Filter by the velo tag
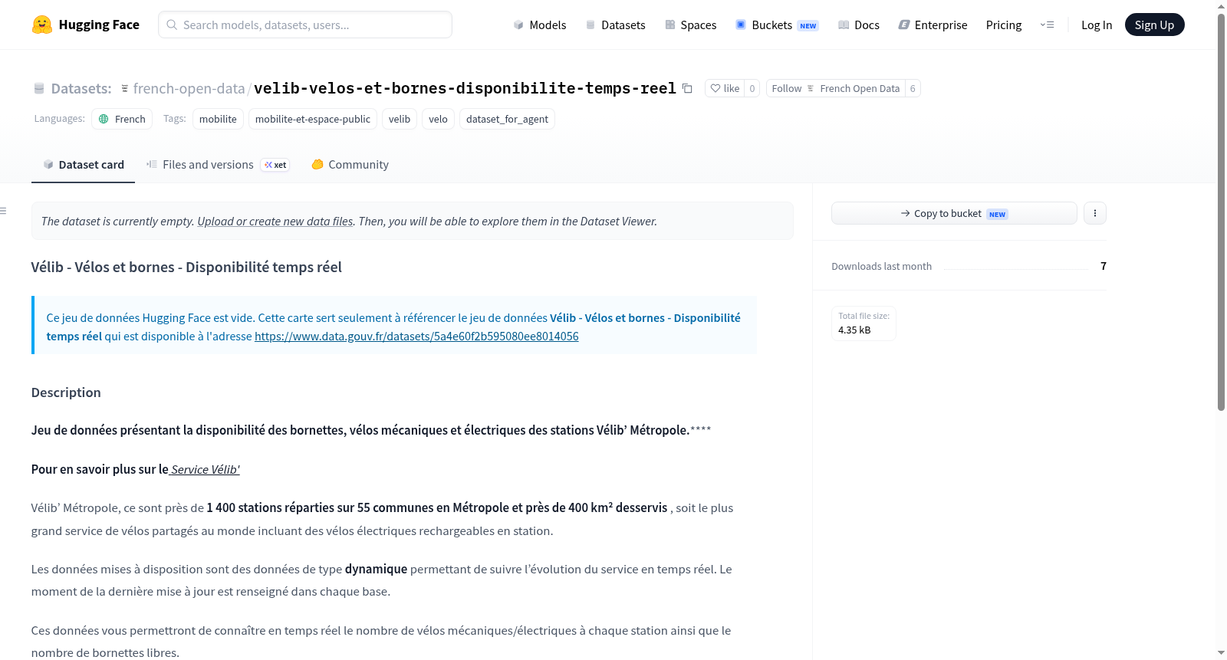The image size is (1227, 660). 438,119
